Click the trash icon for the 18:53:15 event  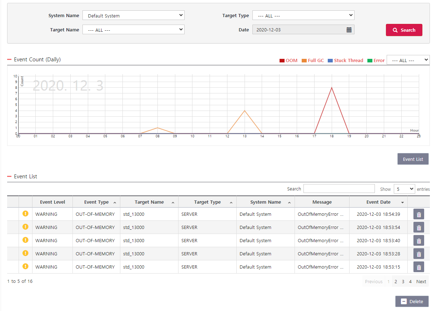tap(418, 267)
